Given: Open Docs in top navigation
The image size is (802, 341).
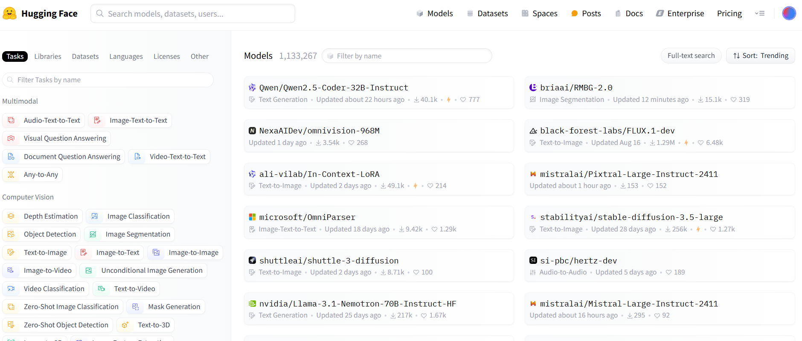Looking at the screenshot, I should pyautogui.click(x=629, y=14).
